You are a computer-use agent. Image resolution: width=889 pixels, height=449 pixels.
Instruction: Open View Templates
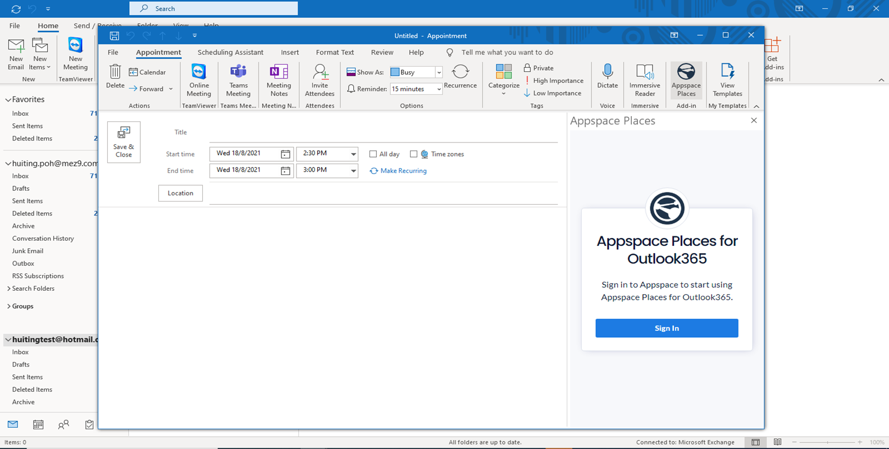727,80
